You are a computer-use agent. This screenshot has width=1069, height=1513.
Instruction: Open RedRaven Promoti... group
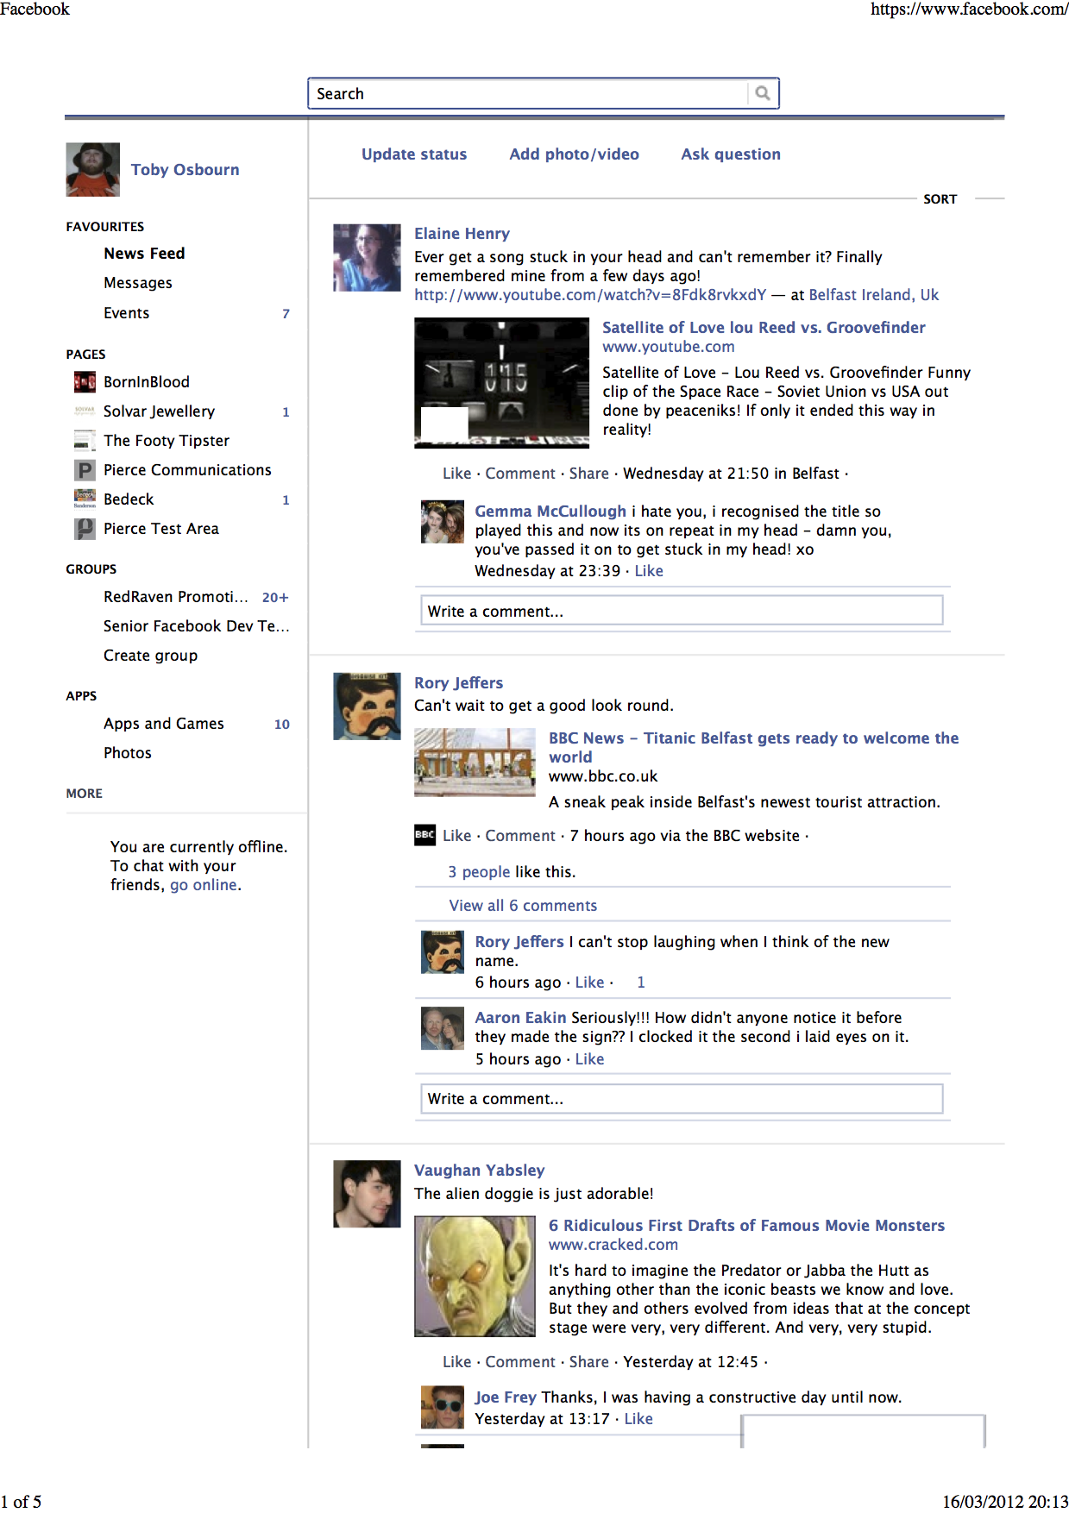176,597
